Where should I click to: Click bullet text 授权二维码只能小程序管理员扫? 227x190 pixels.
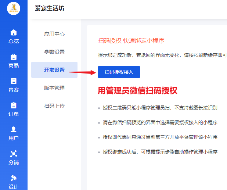160,108
